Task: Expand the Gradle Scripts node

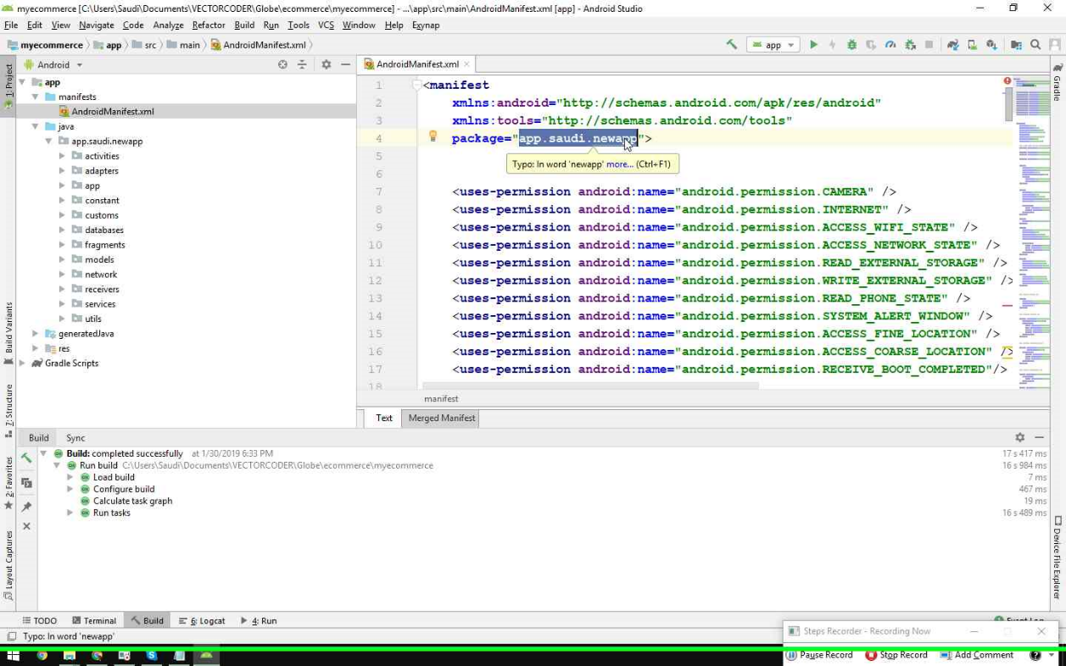Action: [x=22, y=364]
